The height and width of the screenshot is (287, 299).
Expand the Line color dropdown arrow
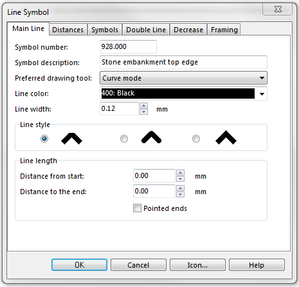262,94
